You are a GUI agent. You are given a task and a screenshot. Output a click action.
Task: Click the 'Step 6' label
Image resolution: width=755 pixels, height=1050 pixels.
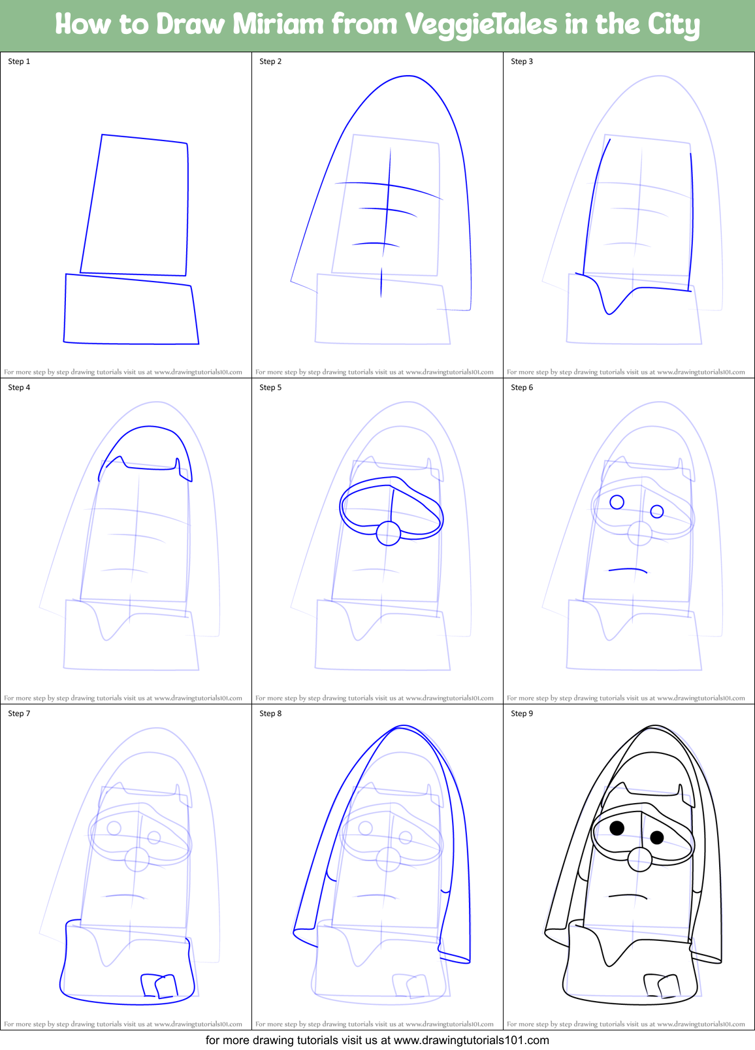522,387
